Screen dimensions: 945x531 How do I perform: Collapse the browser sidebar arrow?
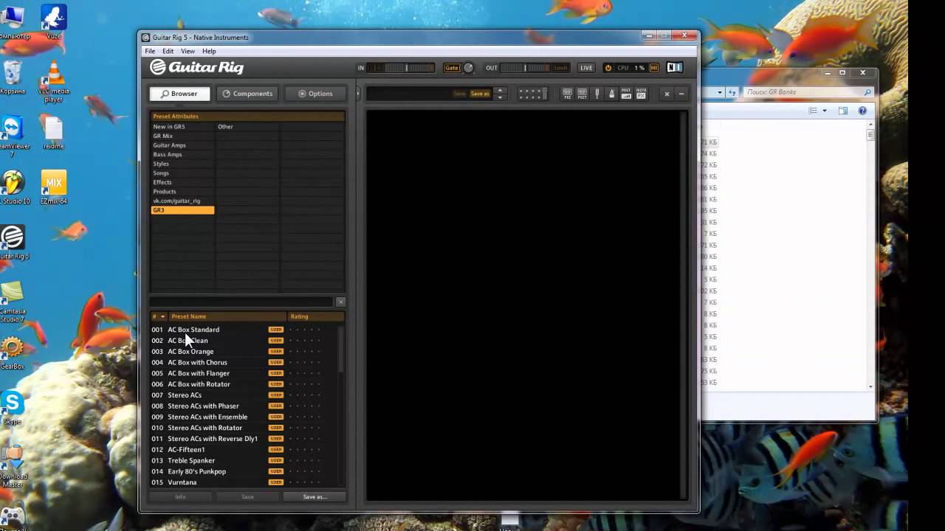[358, 94]
